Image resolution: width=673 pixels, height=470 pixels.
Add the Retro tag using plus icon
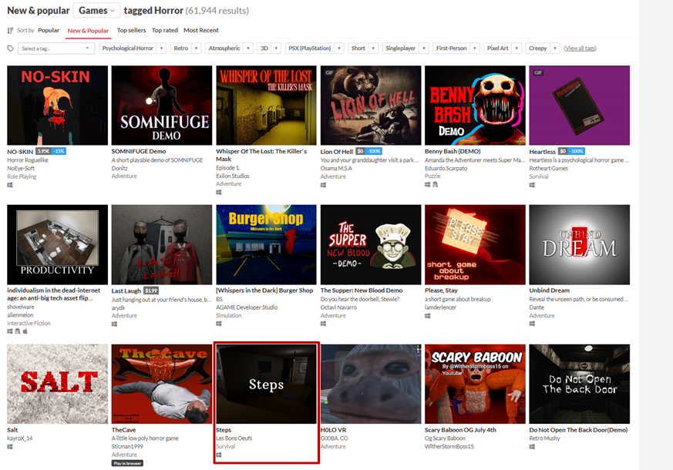[x=196, y=49]
